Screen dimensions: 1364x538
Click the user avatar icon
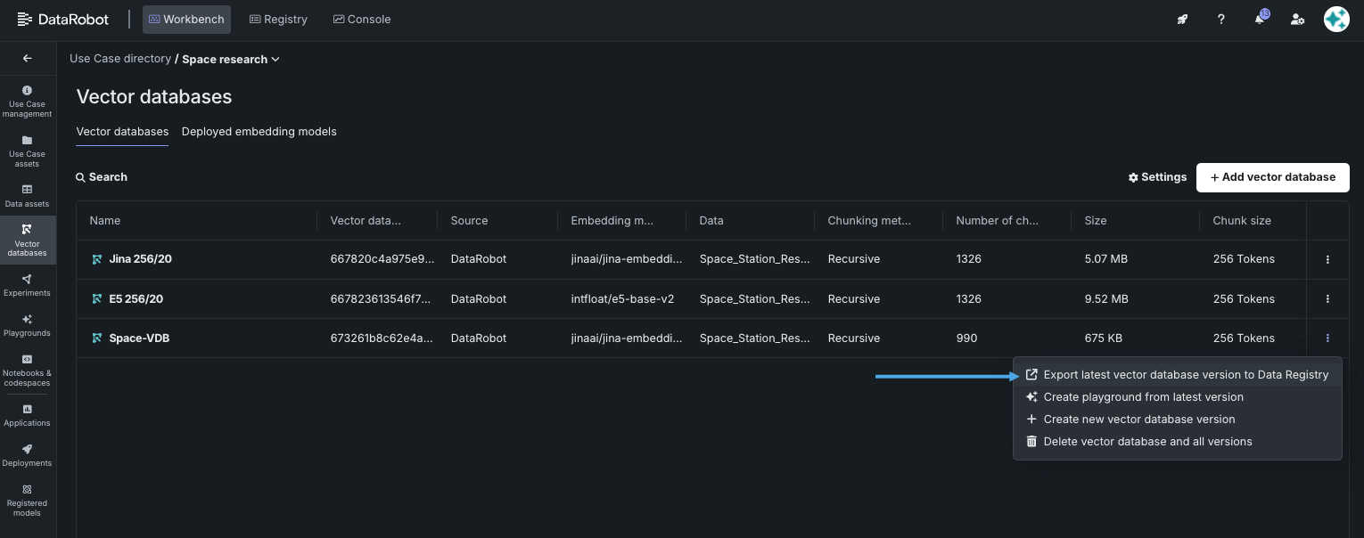click(1336, 20)
